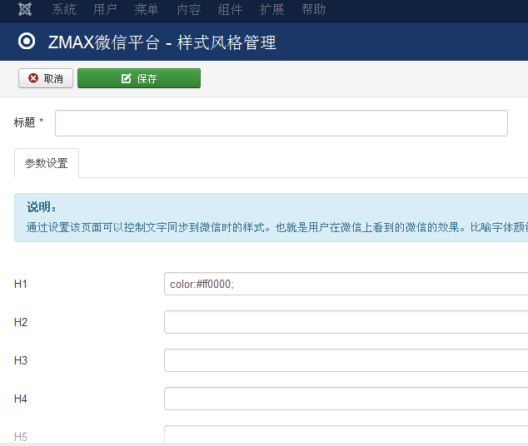Click the Joomla logo icon
This screenshot has width=528, height=446.
click(25, 9)
